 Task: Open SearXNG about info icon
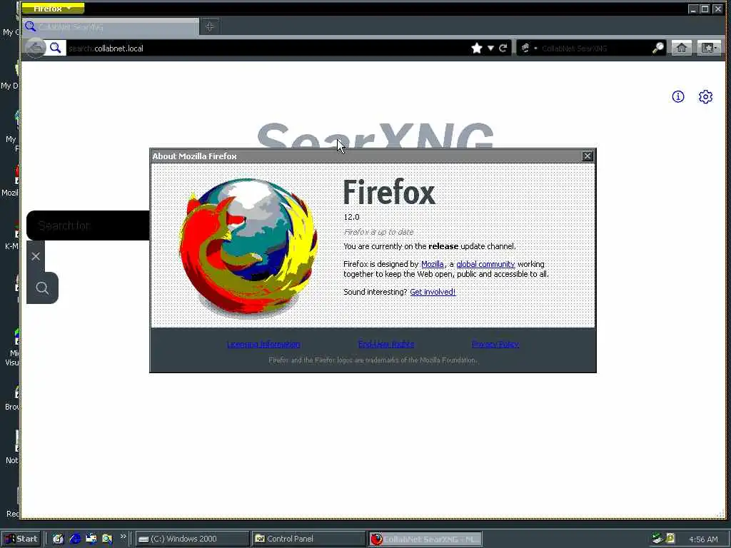[x=678, y=96]
